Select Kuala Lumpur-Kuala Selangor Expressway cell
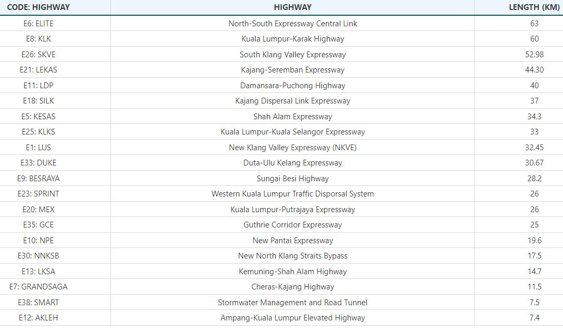Screen dimensions: 563x332 293,132
